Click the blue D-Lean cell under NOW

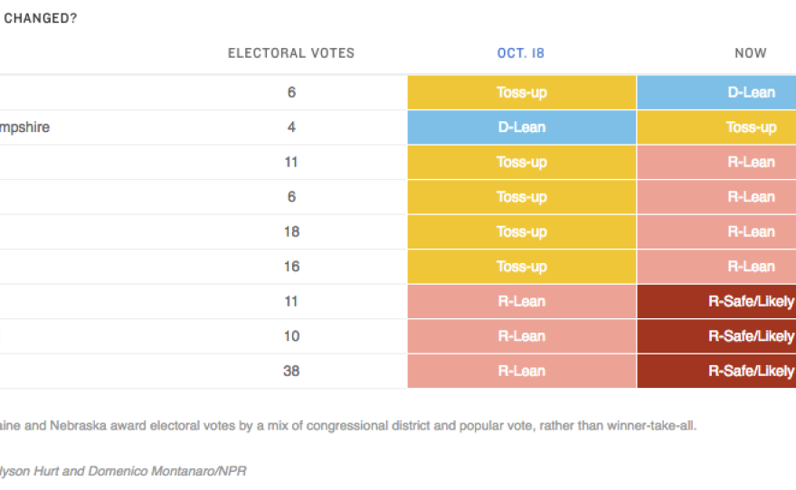pyautogui.click(x=716, y=92)
